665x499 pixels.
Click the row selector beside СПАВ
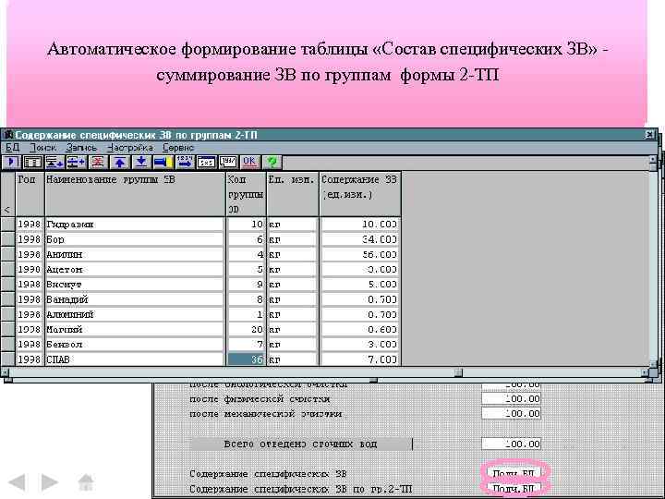point(7,359)
